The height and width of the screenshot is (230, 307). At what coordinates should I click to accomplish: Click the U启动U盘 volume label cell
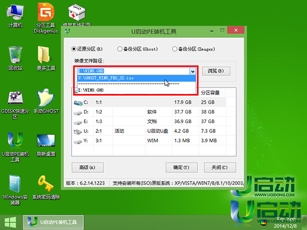[x=158, y=131]
